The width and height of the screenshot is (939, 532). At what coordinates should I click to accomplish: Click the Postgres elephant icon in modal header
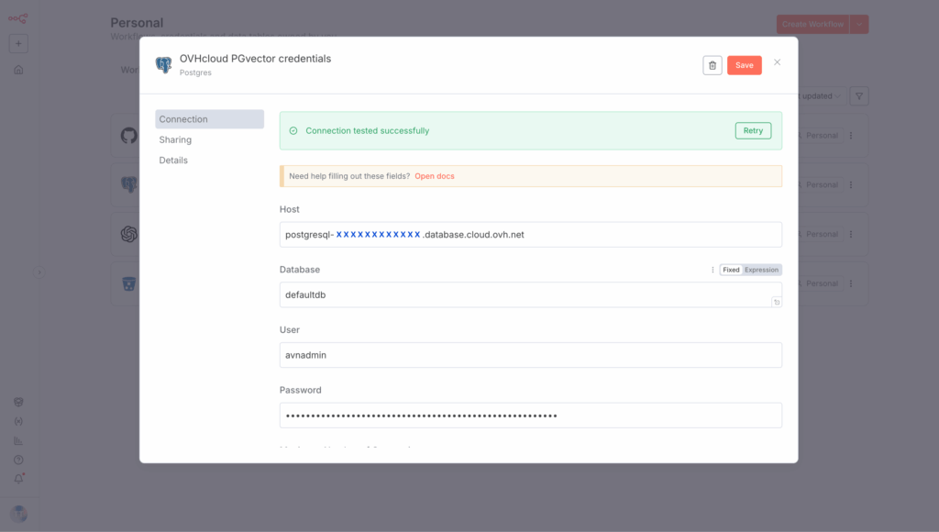point(164,65)
